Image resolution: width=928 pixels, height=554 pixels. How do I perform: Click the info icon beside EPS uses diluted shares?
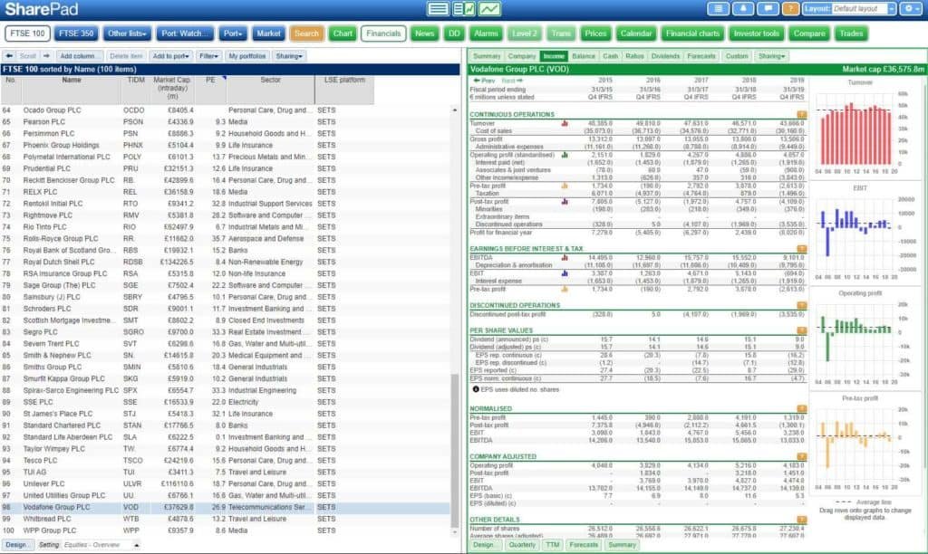pyautogui.click(x=475, y=389)
